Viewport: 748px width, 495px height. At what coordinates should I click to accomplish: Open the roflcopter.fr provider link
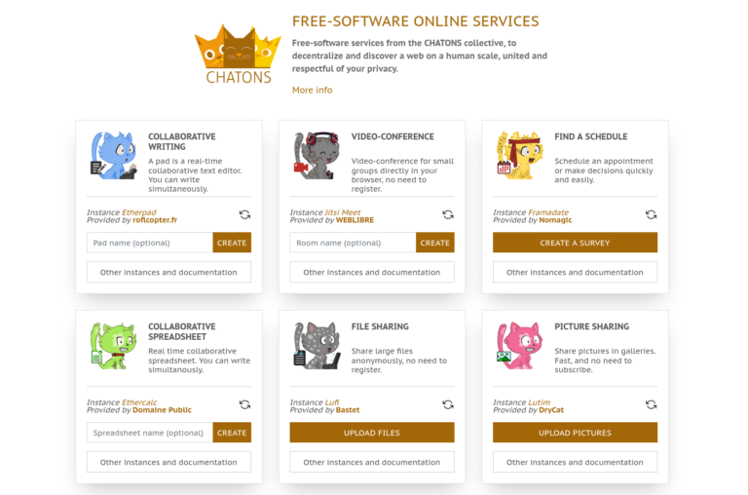pyautogui.click(x=155, y=220)
